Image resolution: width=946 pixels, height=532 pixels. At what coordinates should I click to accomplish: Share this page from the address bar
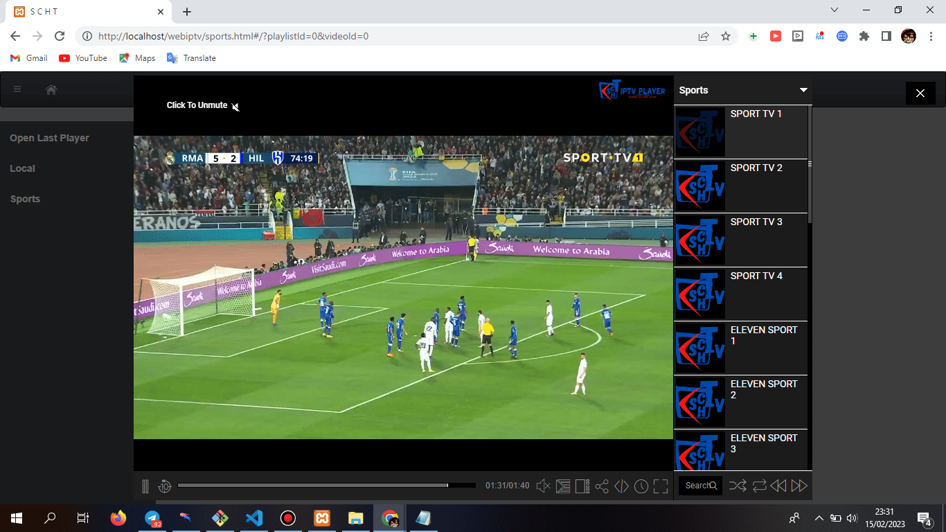[704, 36]
